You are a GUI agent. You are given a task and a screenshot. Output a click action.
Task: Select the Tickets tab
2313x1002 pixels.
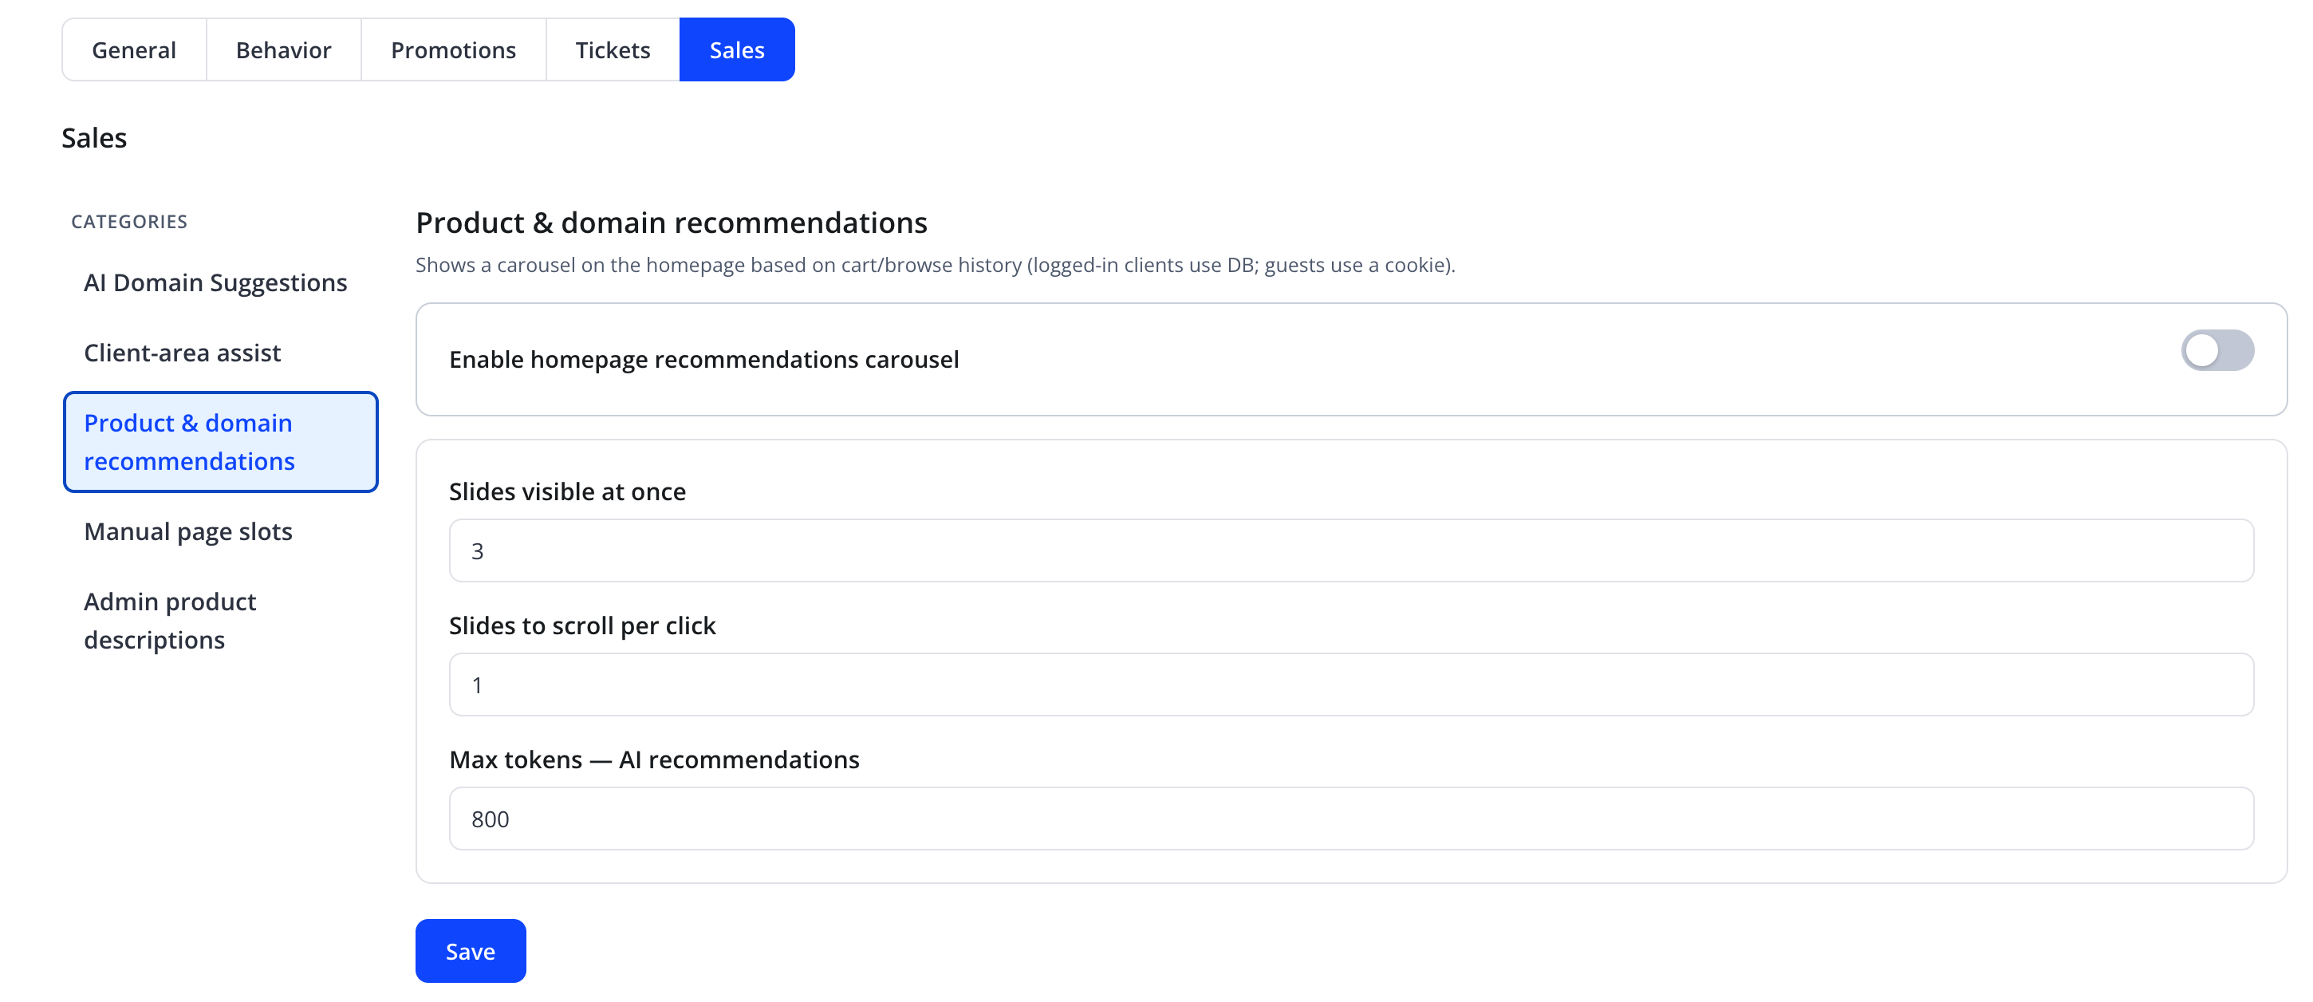click(x=613, y=49)
